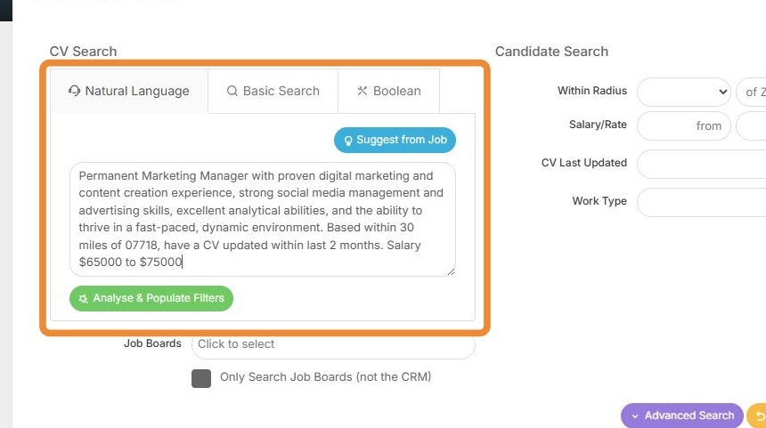
Task: Click the tools icon next to Boolean
Action: tap(362, 91)
